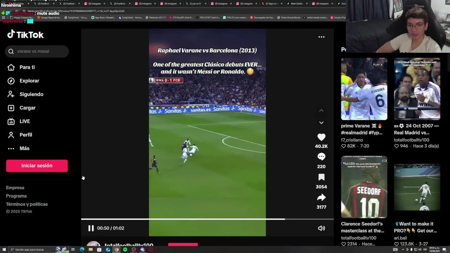Open File Explorer from the taskbar
The height and width of the screenshot is (253, 450).
[x=91, y=249]
